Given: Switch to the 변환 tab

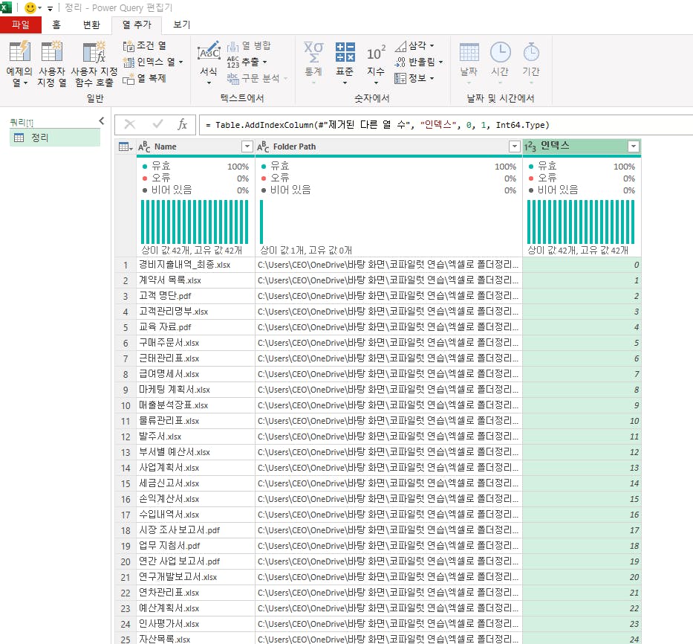Looking at the screenshot, I should pyautogui.click(x=91, y=25).
